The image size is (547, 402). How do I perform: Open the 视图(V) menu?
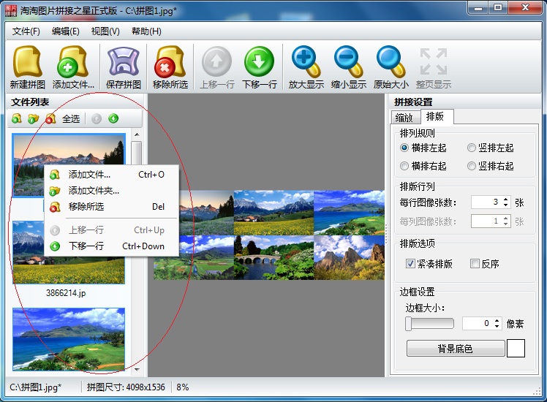coord(105,31)
